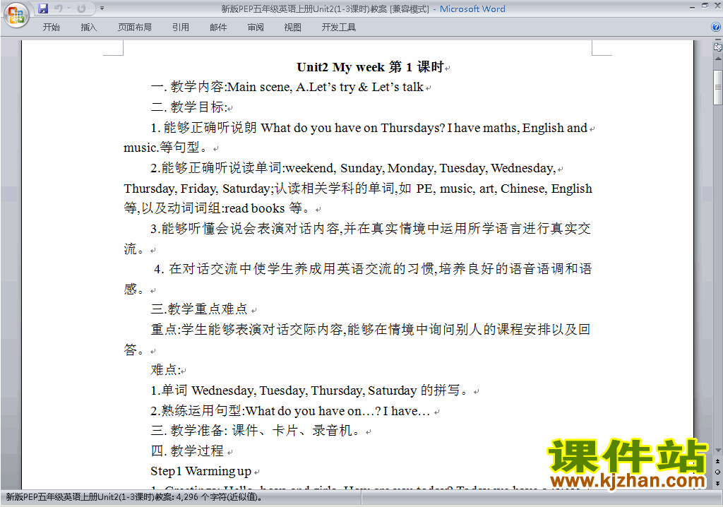Open the 审阅 ribbon tab
Image resolution: width=723 pixels, height=507 pixels.
tap(256, 28)
